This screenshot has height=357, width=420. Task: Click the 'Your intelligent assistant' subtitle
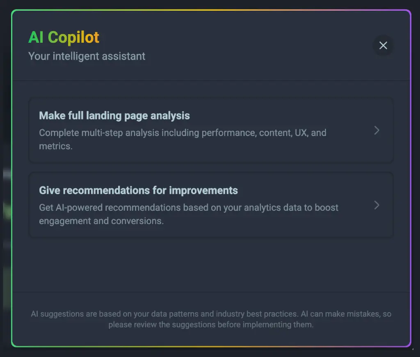click(87, 56)
